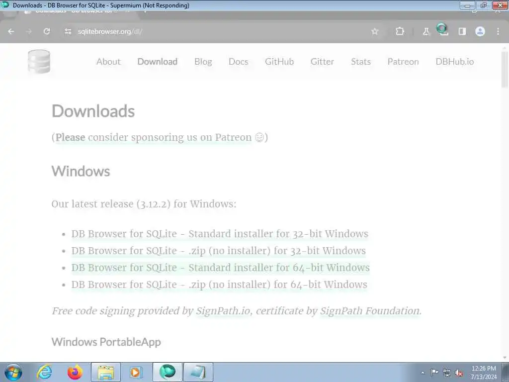The image size is (509, 382).
Task: Open the three-dot browser menu
Action: tap(498, 31)
